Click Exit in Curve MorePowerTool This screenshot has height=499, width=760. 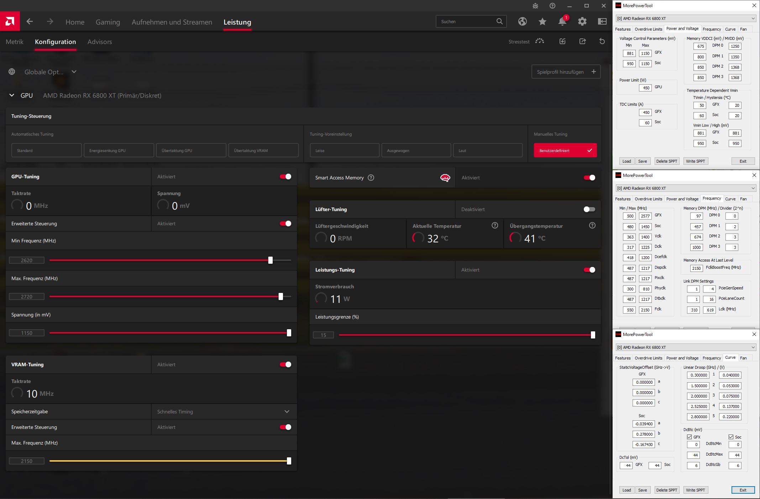point(743,490)
